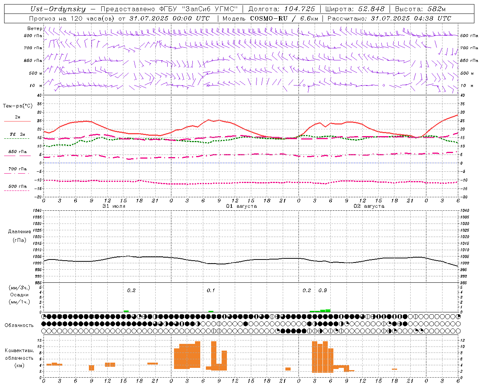Click the 01 августа date label
Image resolution: width=480 pixels, height=384 pixels.
click(241, 206)
